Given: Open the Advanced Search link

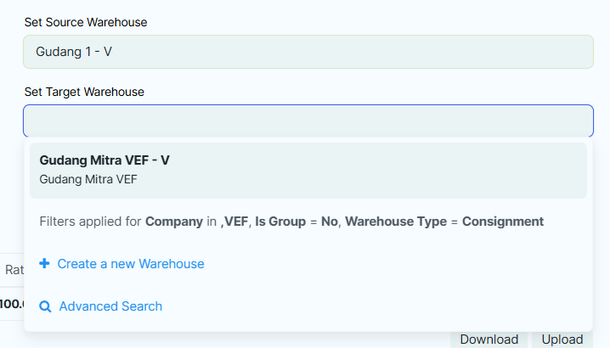Looking at the screenshot, I should click(110, 306).
